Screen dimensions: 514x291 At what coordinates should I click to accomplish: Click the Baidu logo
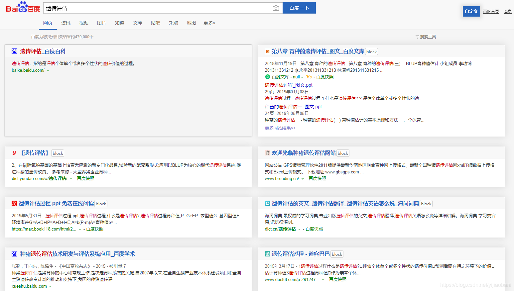23,7
